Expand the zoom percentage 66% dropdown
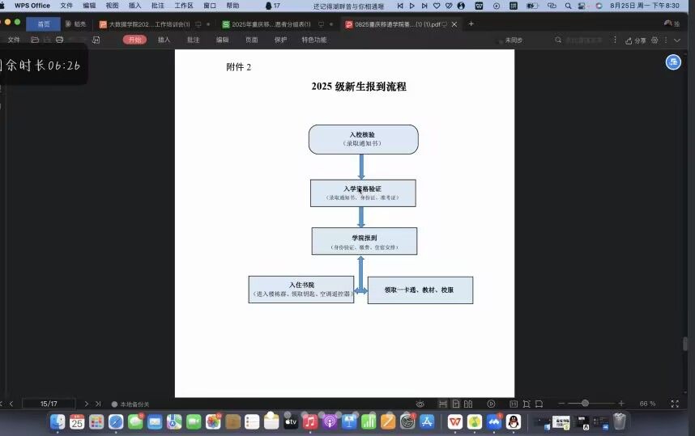 tap(648, 404)
